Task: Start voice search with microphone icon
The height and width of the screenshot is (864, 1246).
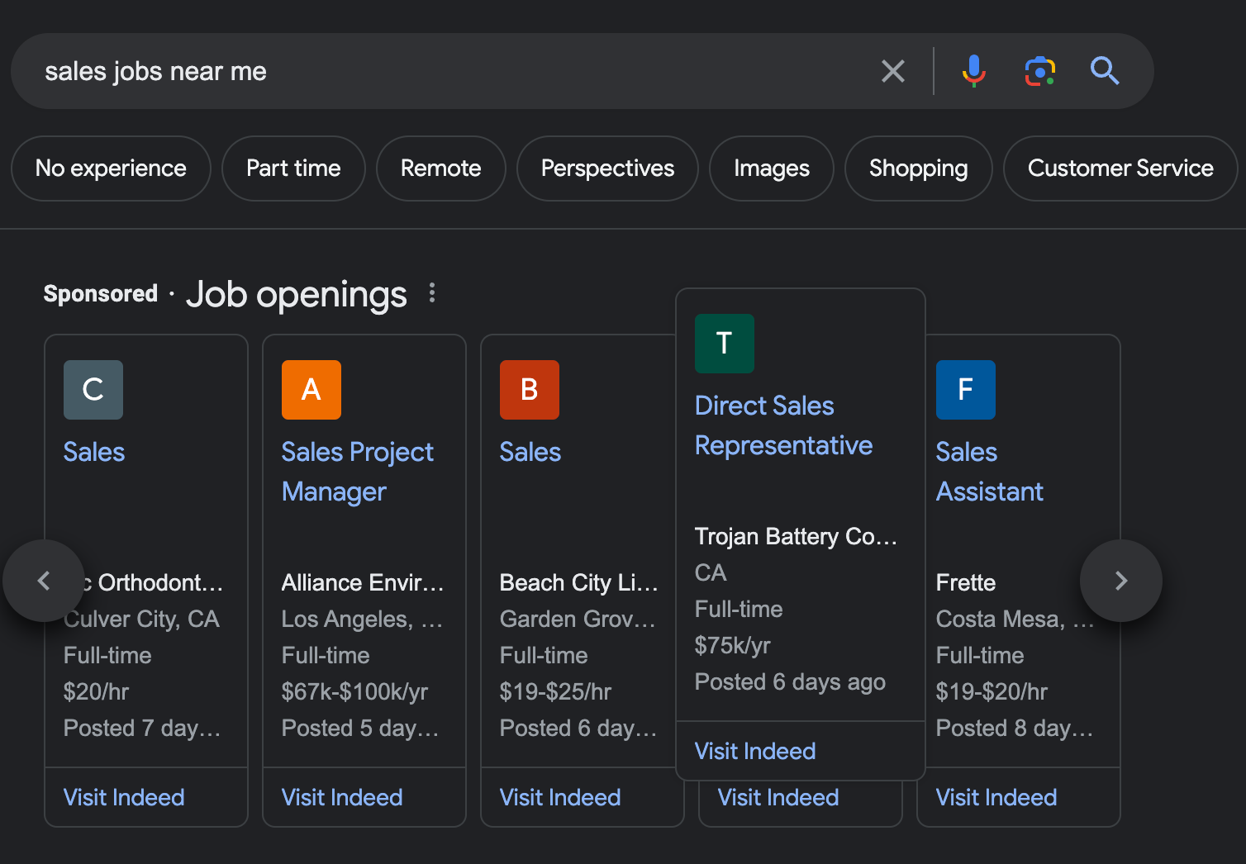Action: pyautogui.click(x=974, y=71)
